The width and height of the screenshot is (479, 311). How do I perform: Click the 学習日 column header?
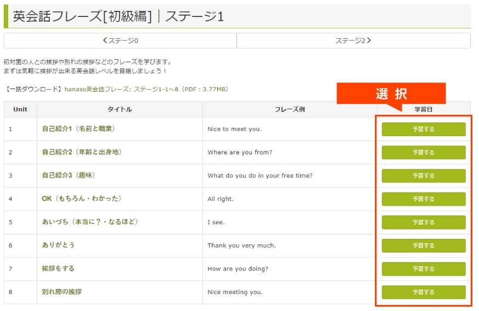[x=424, y=109]
